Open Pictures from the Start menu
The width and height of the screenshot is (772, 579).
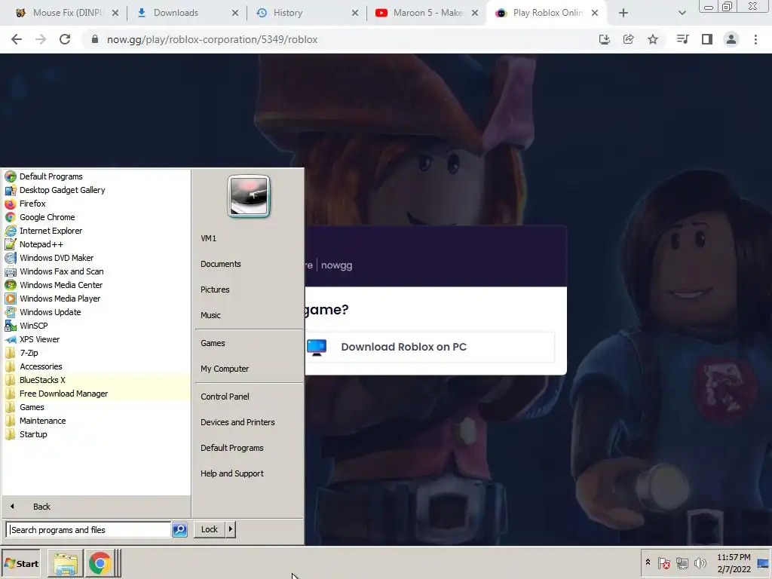tap(249, 289)
